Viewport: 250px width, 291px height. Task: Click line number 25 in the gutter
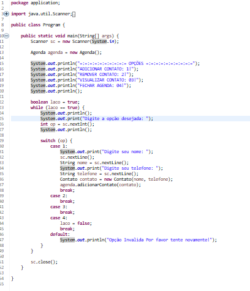tap(2, 119)
